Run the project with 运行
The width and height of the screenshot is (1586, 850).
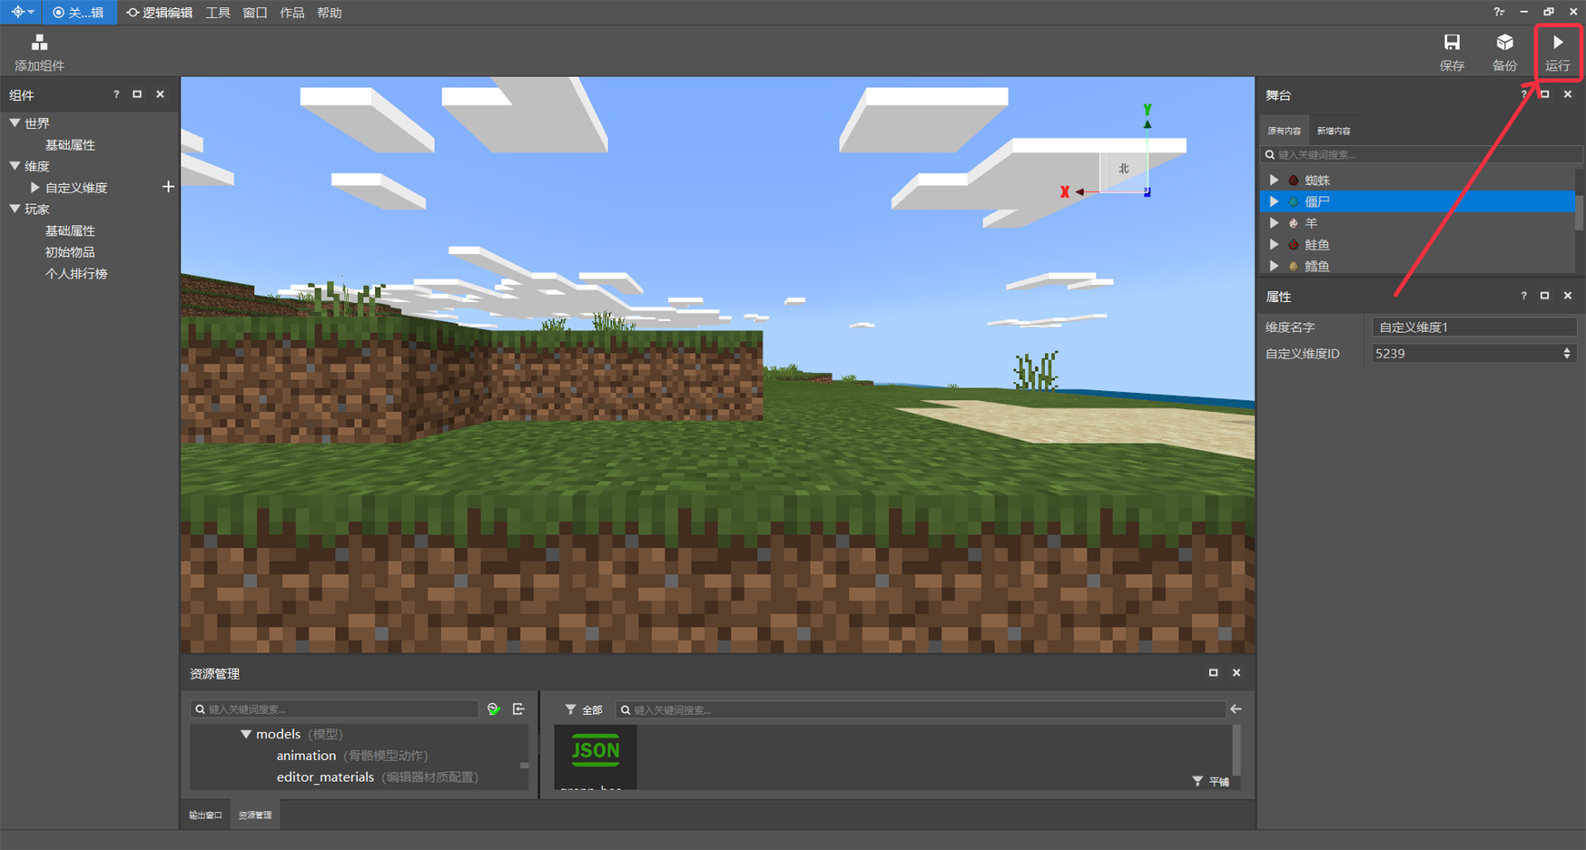pyautogui.click(x=1558, y=53)
